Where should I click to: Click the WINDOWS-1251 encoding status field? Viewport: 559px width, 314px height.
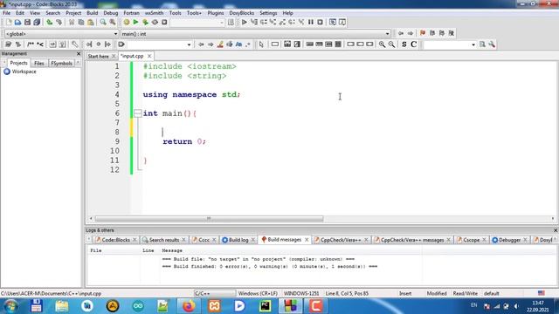301,293
